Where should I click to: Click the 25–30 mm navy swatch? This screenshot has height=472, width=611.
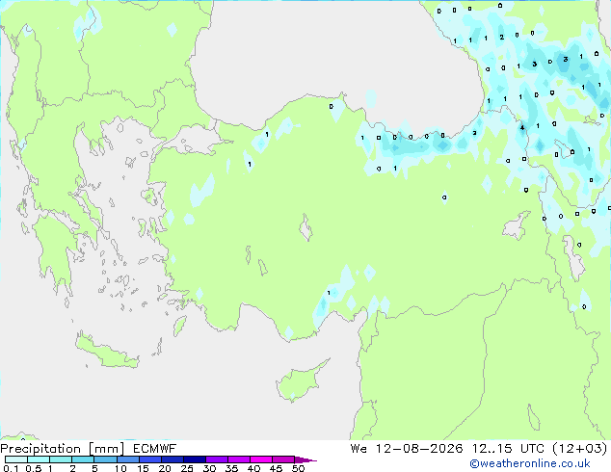pyautogui.click(x=194, y=459)
